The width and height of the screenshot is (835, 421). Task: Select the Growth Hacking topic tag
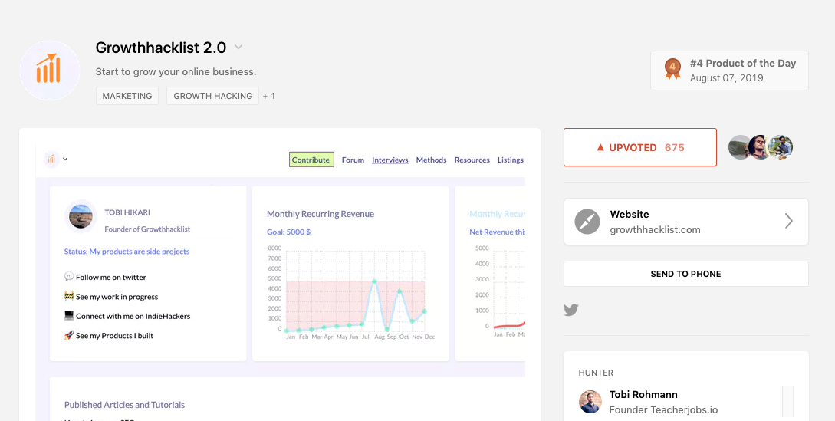(x=212, y=96)
